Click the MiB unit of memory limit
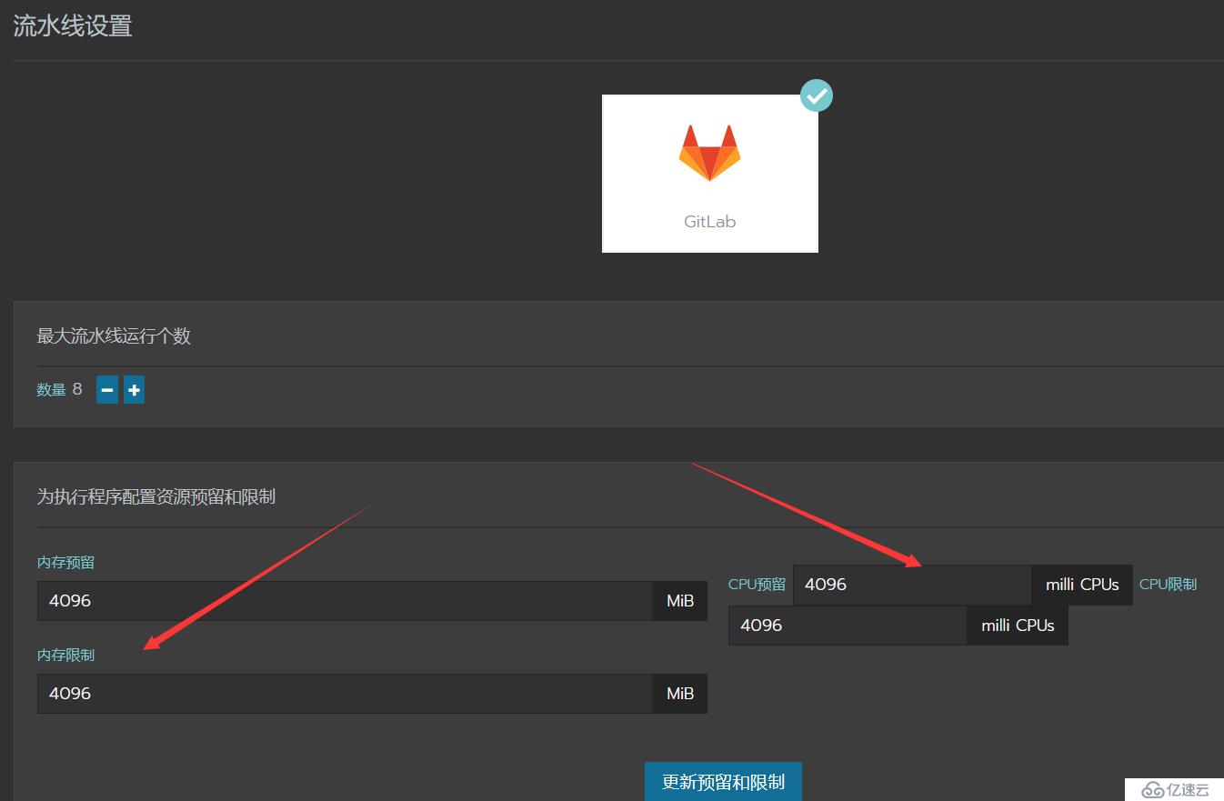 pos(680,694)
